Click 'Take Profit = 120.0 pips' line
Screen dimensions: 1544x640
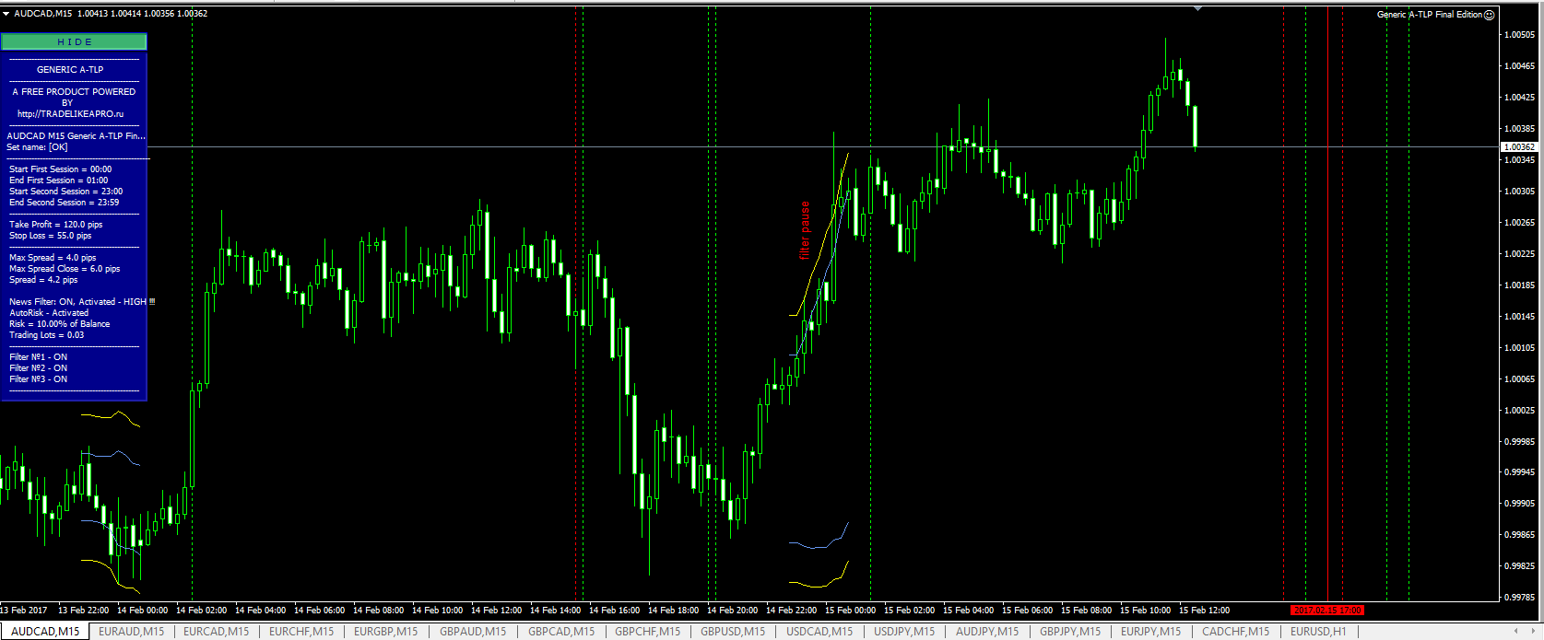click(55, 225)
